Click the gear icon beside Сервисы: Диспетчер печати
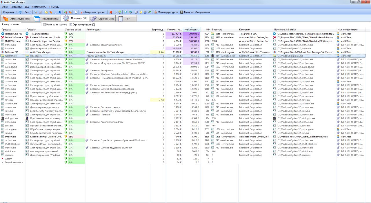This screenshot has width=371, height=203. [87, 107]
